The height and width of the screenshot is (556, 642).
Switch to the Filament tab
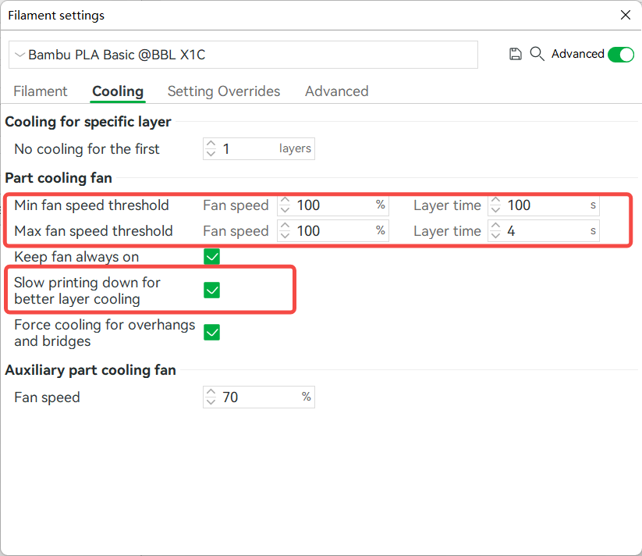coord(40,91)
